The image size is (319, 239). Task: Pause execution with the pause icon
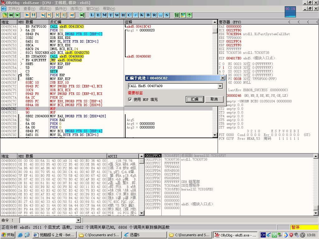(33, 15)
